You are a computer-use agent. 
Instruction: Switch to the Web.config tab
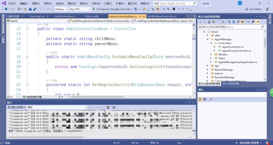[92, 16]
